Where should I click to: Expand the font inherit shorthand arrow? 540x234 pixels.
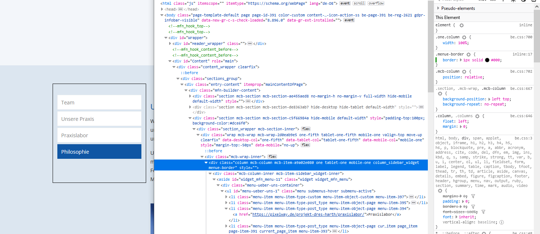(x=456, y=217)
